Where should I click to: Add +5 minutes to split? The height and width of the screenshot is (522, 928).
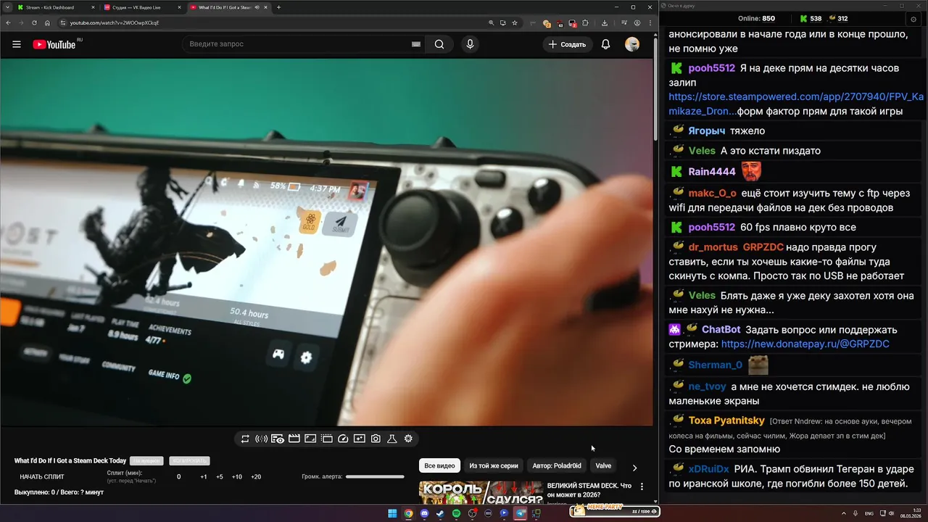coord(220,477)
